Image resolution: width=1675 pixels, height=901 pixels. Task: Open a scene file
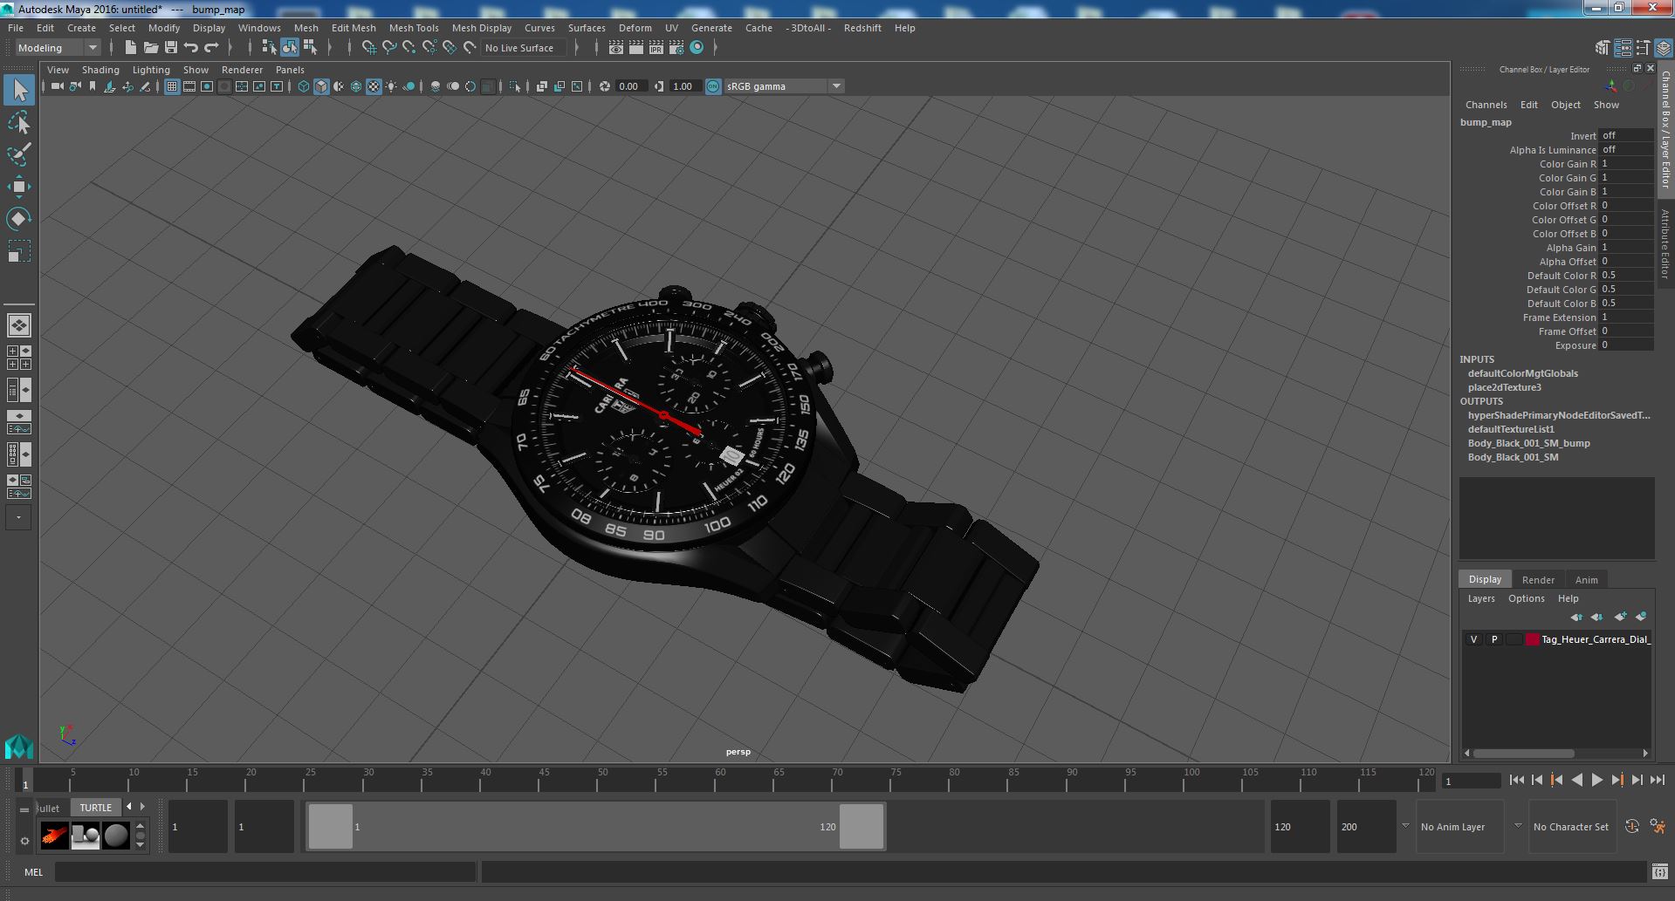[x=150, y=48]
